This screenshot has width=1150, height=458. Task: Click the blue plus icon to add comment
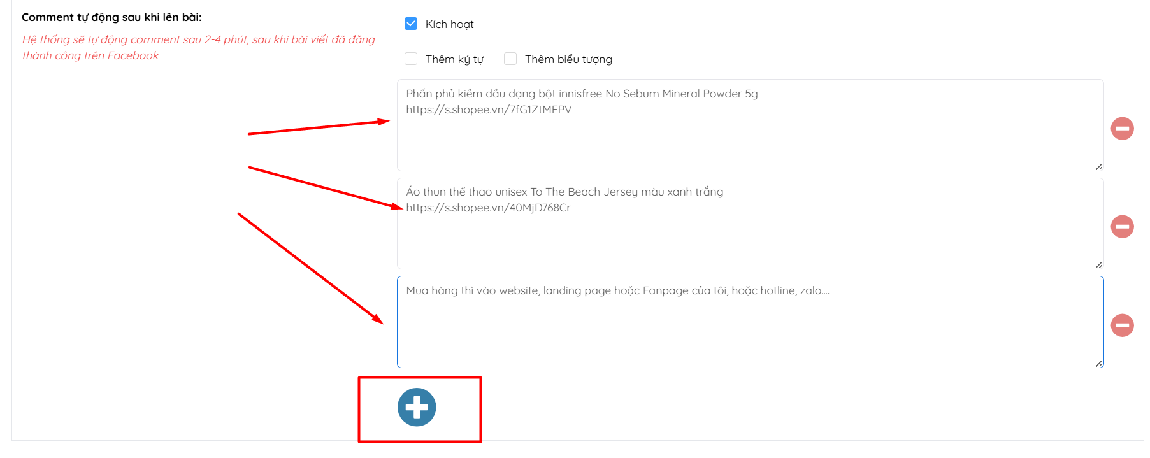[x=417, y=407]
